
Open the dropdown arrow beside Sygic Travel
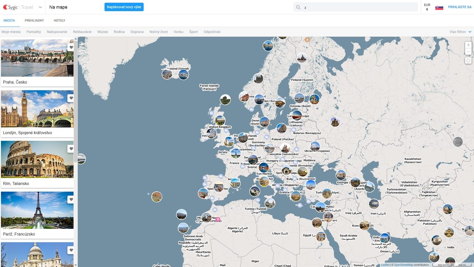pos(40,7)
